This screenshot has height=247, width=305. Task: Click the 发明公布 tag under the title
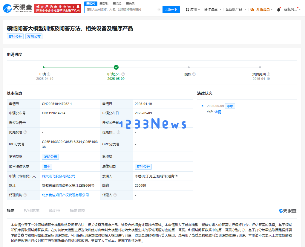pos(34,36)
